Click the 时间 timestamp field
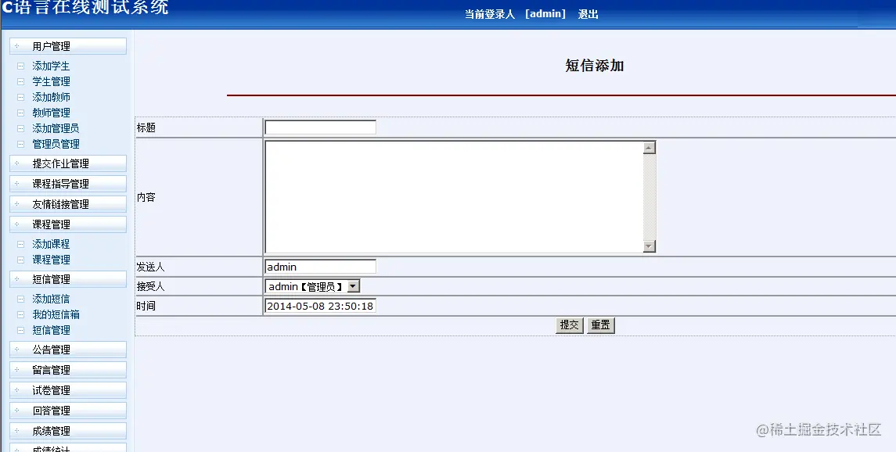The height and width of the screenshot is (452, 896). tap(319, 306)
